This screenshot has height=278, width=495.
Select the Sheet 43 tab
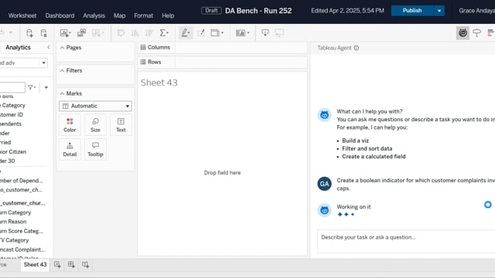pyautogui.click(x=35, y=264)
